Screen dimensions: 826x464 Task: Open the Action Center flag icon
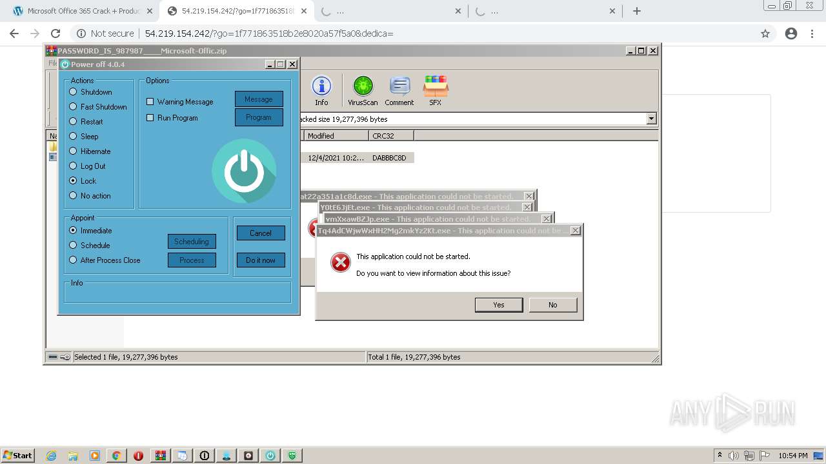(x=765, y=456)
